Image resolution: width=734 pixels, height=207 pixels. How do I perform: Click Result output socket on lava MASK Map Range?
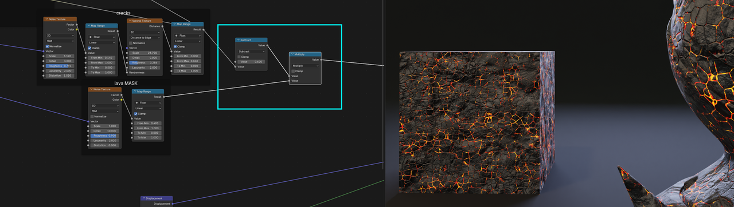[x=164, y=97]
